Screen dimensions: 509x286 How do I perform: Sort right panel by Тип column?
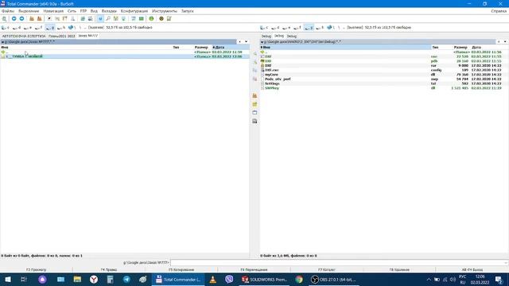coord(435,48)
